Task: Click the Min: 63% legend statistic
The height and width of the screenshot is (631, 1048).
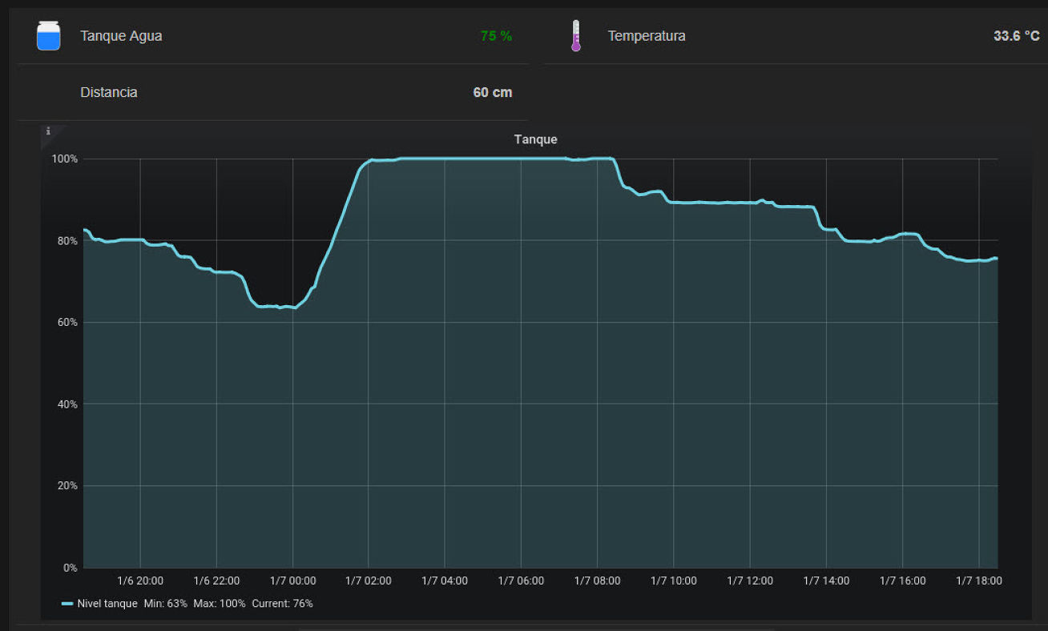Action: (x=166, y=603)
